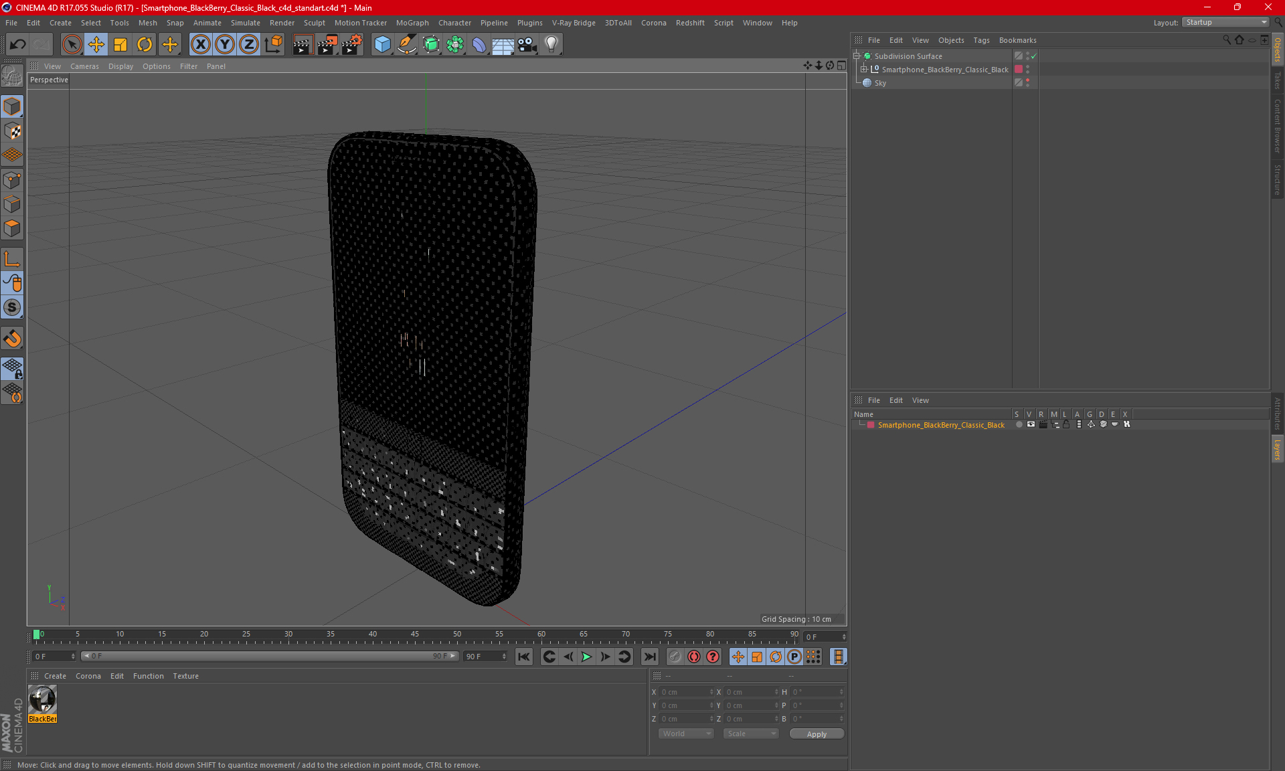
Task: Open the World coordinate dropdown
Action: (687, 734)
